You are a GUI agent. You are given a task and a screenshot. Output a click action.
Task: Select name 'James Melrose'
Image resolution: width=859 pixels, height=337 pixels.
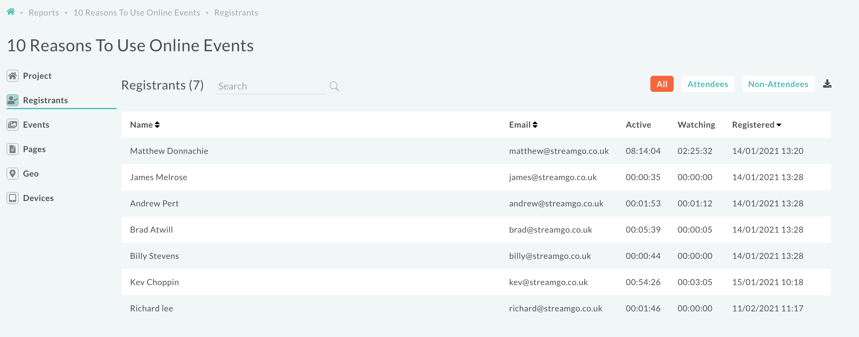click(x=158, y=177)
